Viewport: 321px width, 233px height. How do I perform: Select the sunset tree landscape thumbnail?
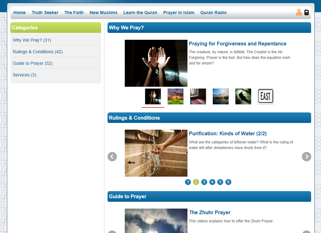[x=176, y=96]
